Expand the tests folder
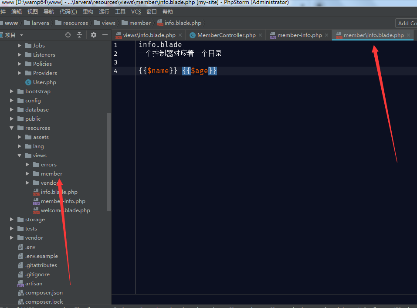The width and height of the screenshot is (417, 308). 12,229
